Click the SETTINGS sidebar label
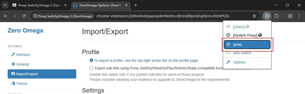This screenshot has width=305, height=94. point(15,46)
